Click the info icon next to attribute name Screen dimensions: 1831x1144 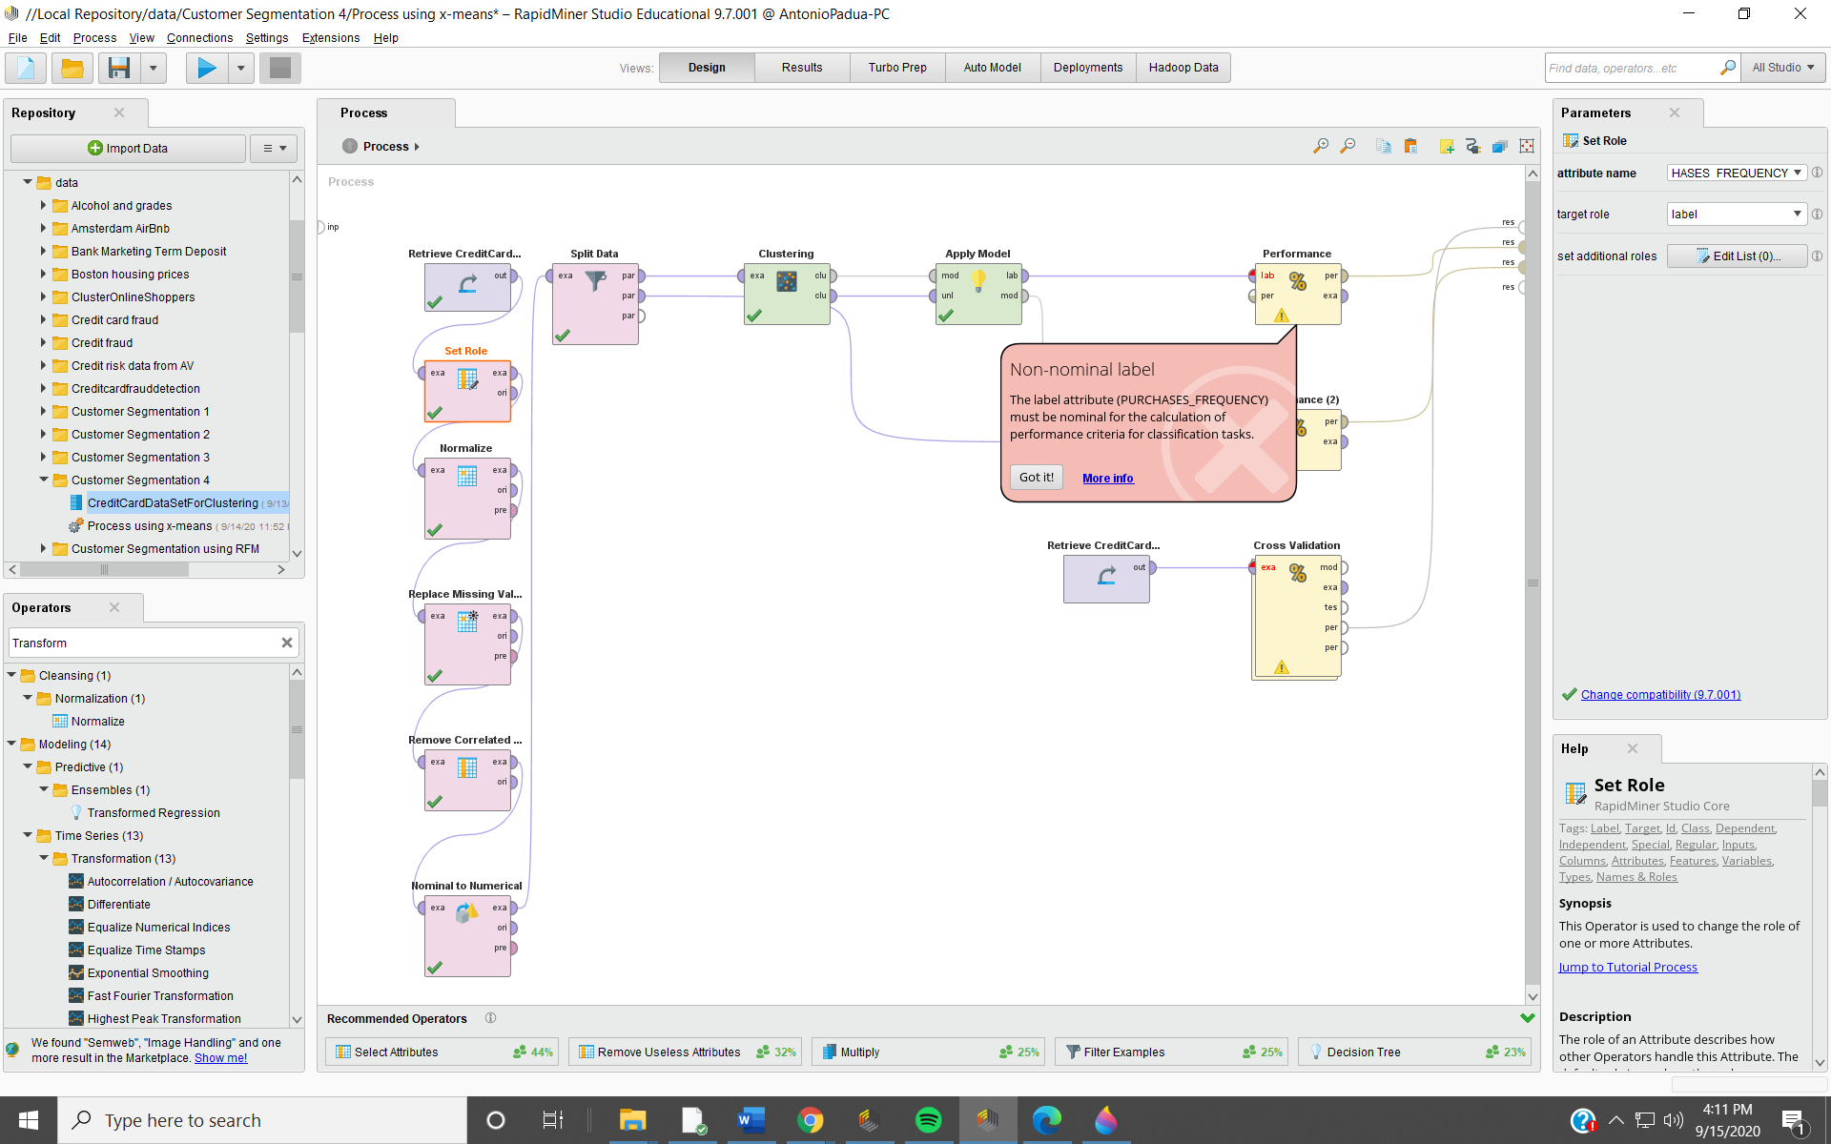[x=1817, y=173]
